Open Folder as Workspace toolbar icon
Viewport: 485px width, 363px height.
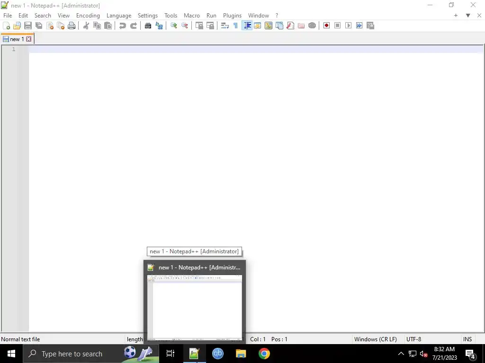click(301, 26)
